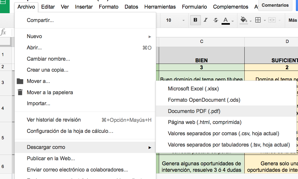Expand the Descargar como submenu
This screenshot has height=179, width=298.
(85, 147)
